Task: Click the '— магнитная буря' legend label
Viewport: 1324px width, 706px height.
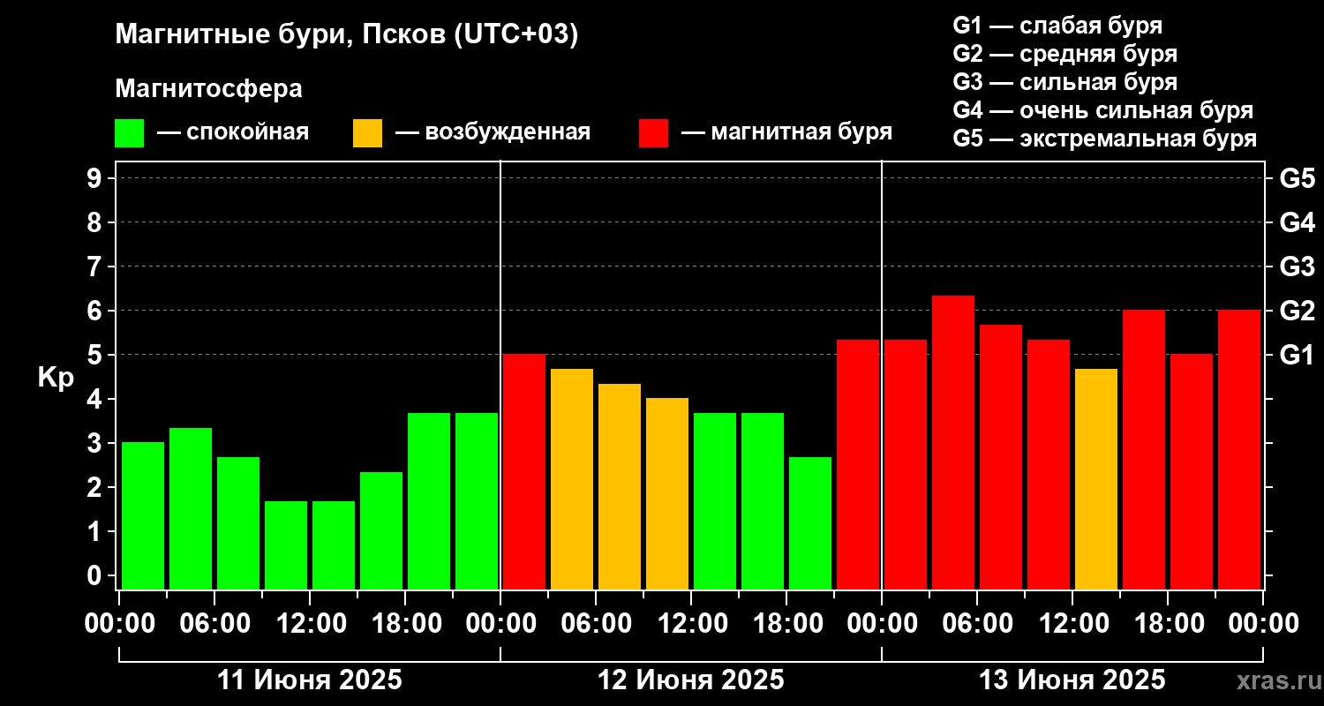Action: pos(787,132)
